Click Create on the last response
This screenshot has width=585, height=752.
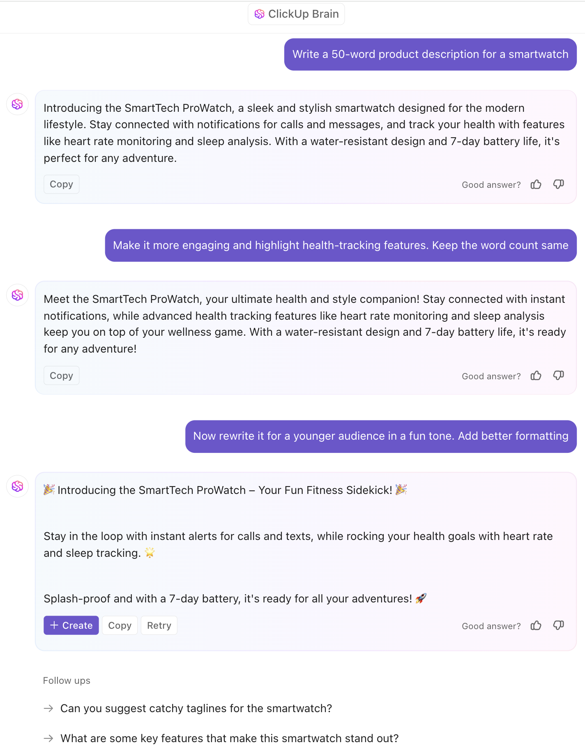[71, 625]
